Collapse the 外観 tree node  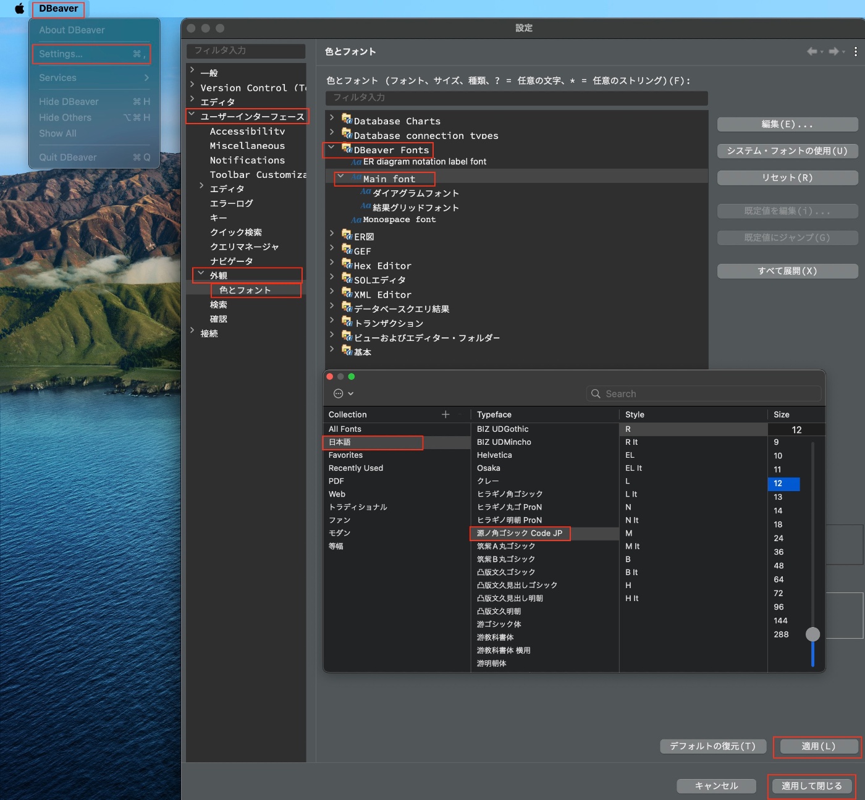(201, 272)
